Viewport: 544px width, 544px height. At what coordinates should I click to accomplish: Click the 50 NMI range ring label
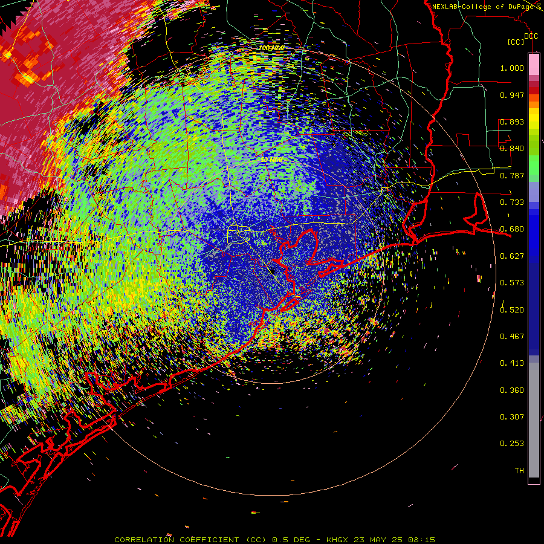(x=271, y=160)
